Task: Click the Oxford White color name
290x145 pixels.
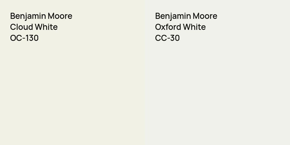Action: click(x=180, y=27)
